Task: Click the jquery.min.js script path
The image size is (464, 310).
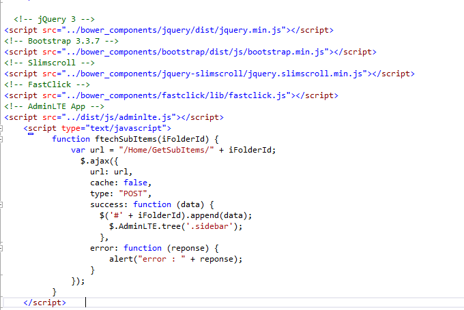Action: pos(174,30)
